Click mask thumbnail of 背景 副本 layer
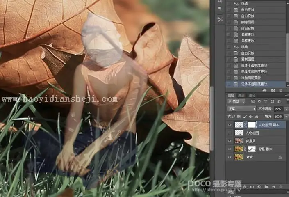The height and width of the screenshot is (197, 289). click(x=252, y=149)
